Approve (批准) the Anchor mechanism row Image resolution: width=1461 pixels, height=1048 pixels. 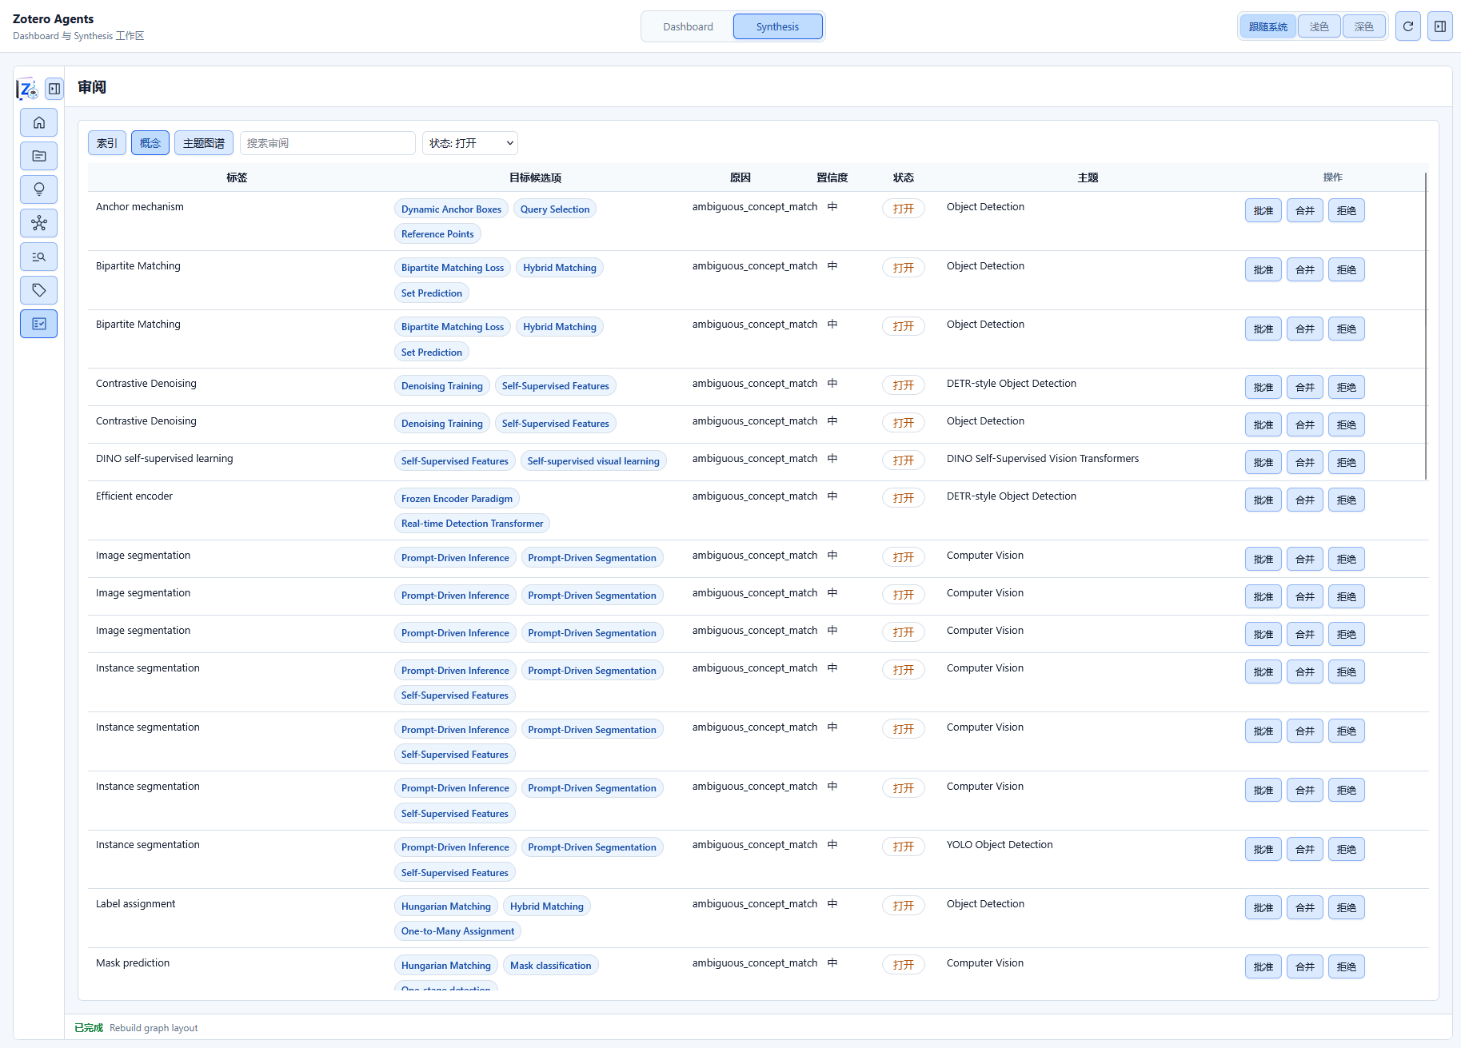(1263, 210)
